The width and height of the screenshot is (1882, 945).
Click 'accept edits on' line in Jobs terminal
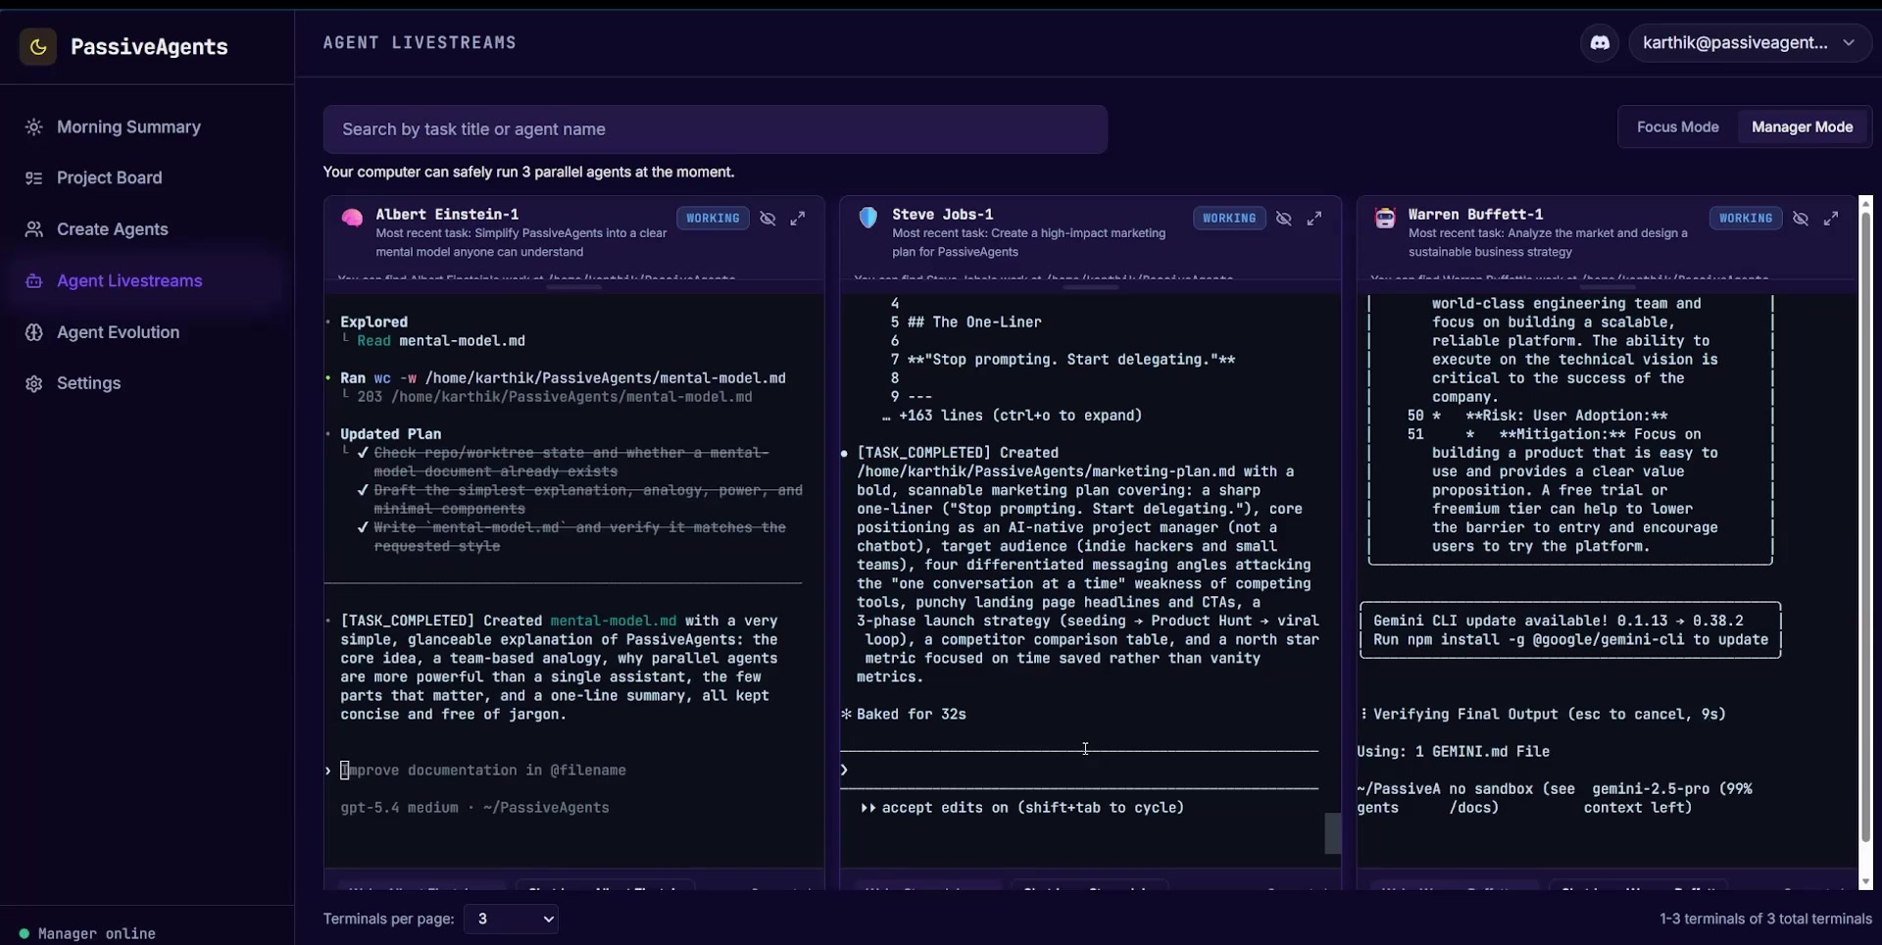(x=1022, y=808)
